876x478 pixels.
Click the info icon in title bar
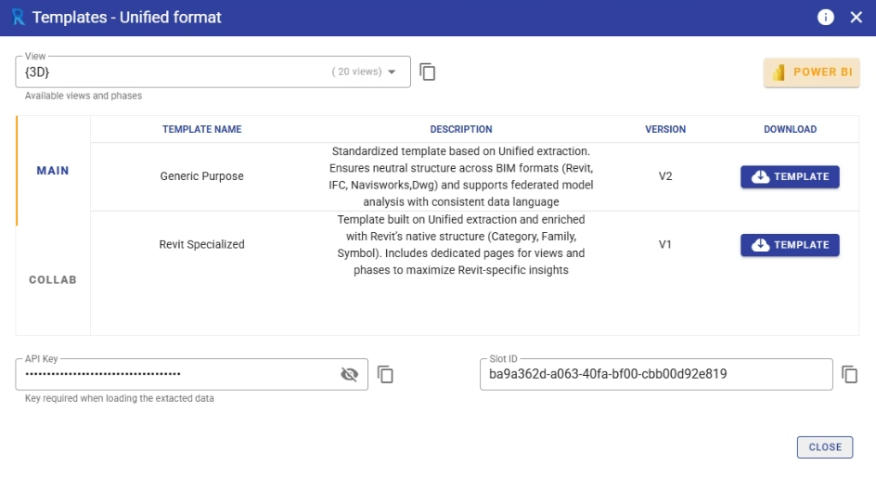click(826, 18)
